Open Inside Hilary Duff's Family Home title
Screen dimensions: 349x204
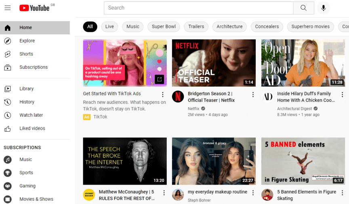[306, 97]
